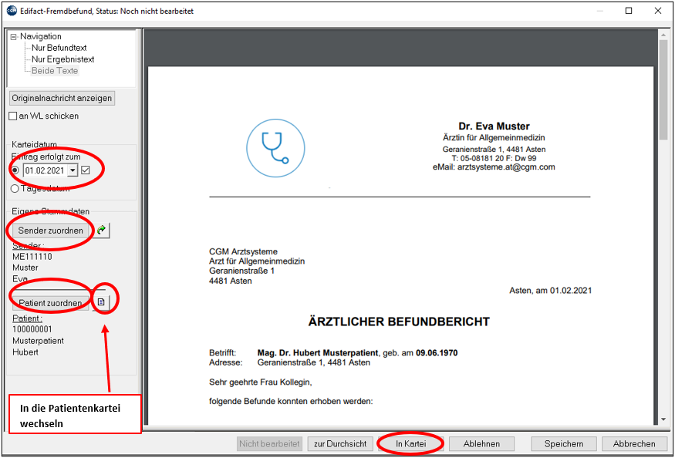Click the recipient line 'CGM Arztsysteme'
Viewport: 675px width, 458px height.
pyautogui.click(x=243, y=251)
